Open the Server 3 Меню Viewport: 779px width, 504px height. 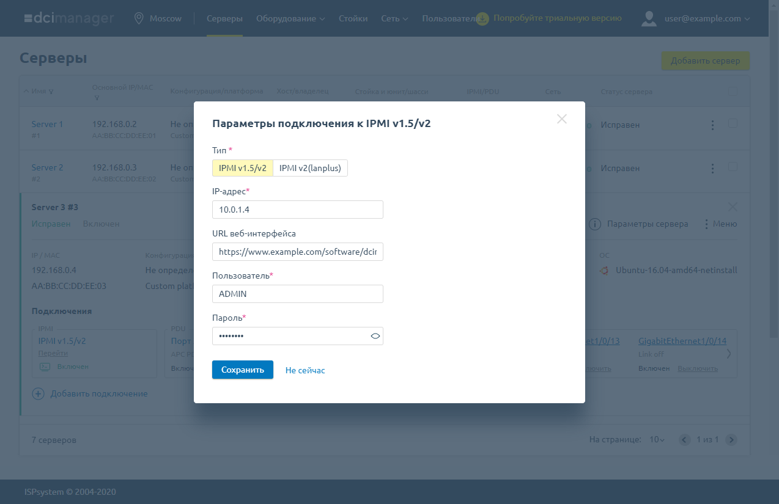click(720, 224)
